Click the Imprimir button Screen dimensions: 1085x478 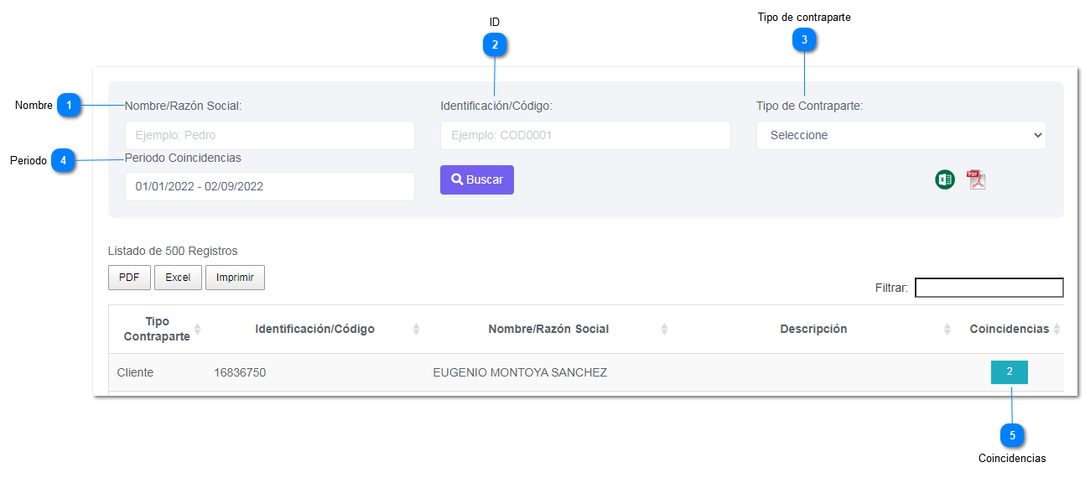(x=235, y=278)
